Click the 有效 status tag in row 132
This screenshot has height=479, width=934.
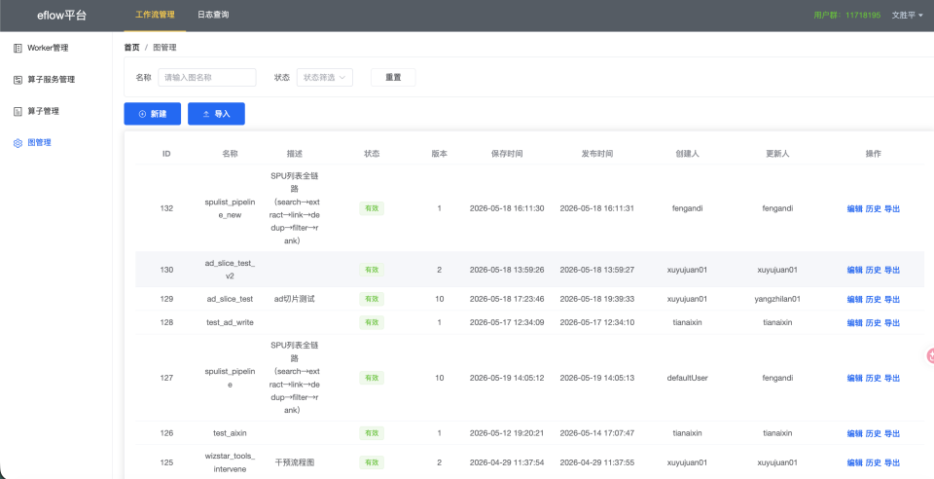point(372,208)
